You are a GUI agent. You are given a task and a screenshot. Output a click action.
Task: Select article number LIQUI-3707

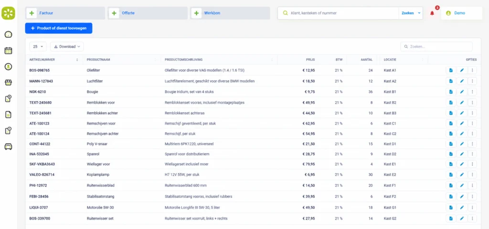[x=39, y=208]
